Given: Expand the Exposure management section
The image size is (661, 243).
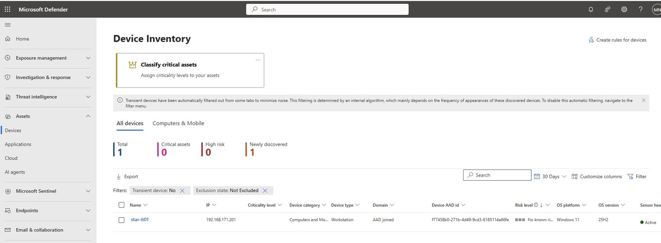Looking at the screenshot, I should point(88,58).
